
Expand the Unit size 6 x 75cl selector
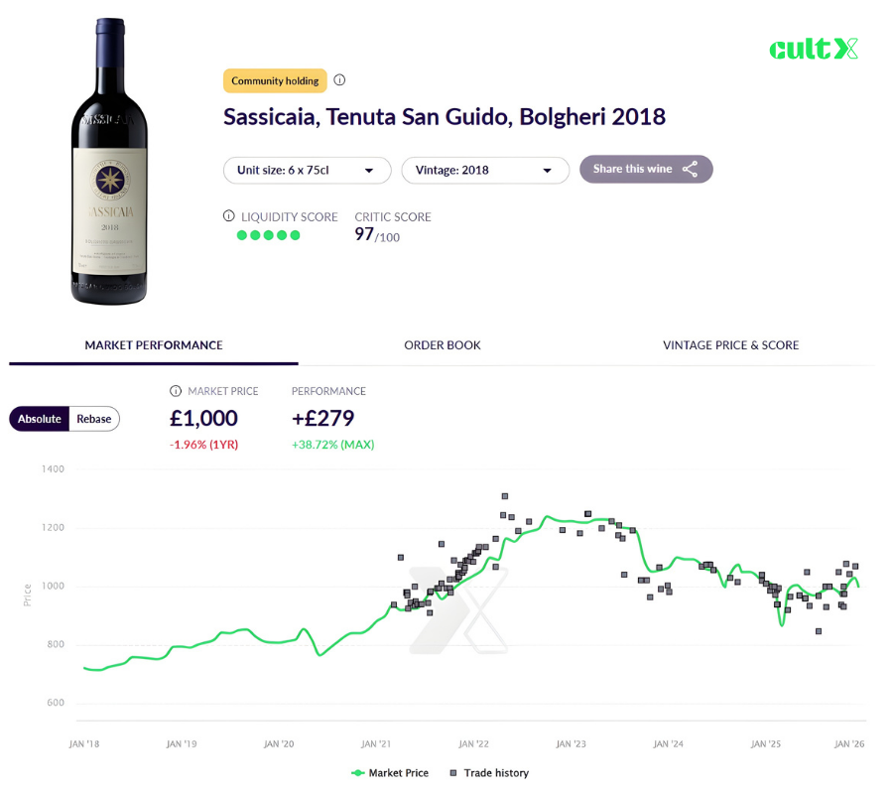307,170
